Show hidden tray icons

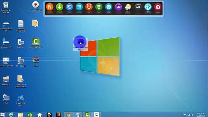tap(181, 115)
